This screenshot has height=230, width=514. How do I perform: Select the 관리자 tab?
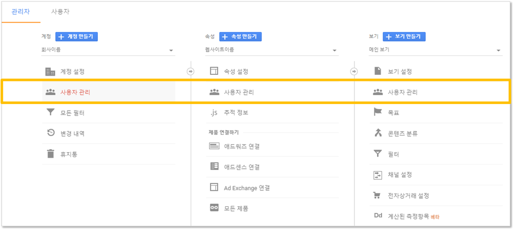(21, 12)
